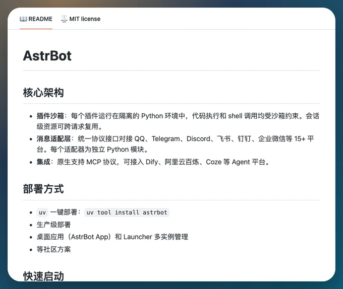This screenshot has width=343, height=289.
Task: Click the word 'Launcher' in the deployment list
Action: pos(138,237)
